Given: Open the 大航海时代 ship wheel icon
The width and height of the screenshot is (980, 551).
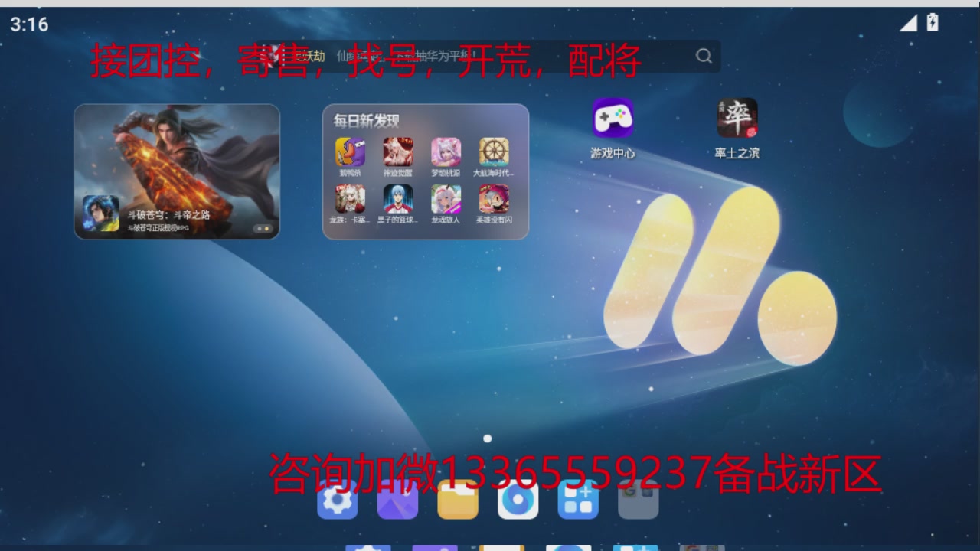Looking at the screenshot, I should click(x=494, y=152).
